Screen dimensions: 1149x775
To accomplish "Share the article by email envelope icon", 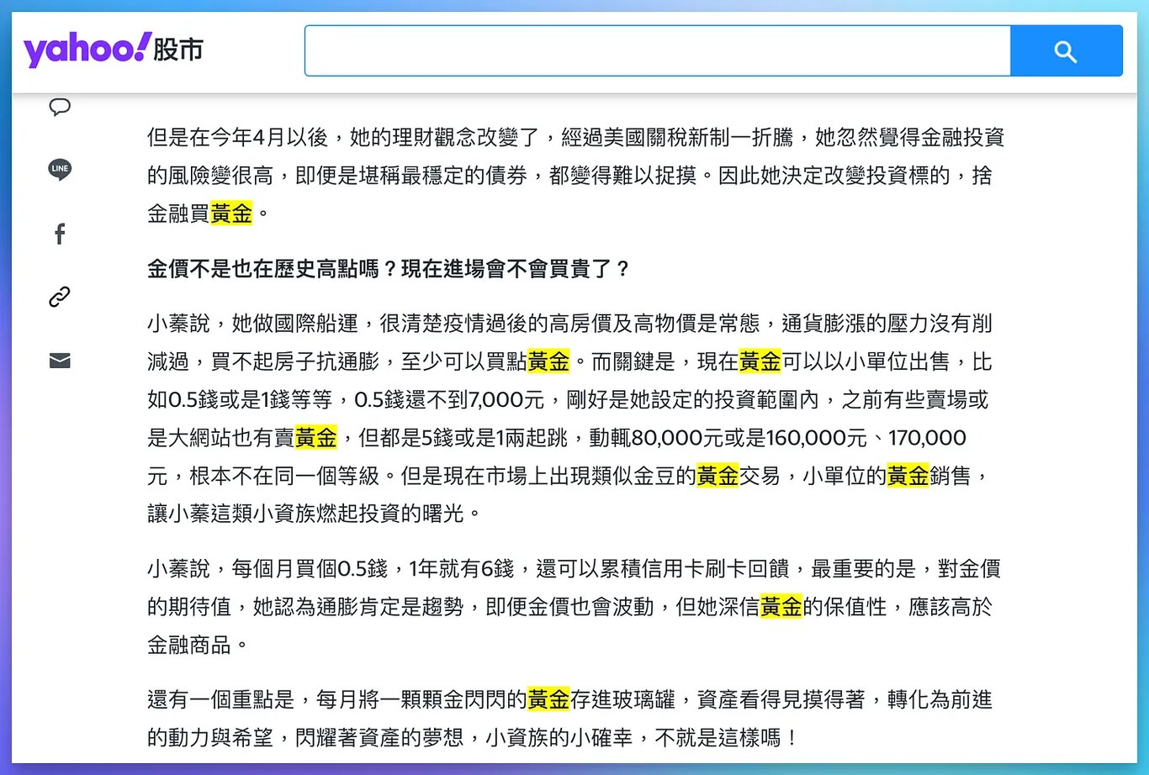I will pyautogui.click(x=60, y=361).
